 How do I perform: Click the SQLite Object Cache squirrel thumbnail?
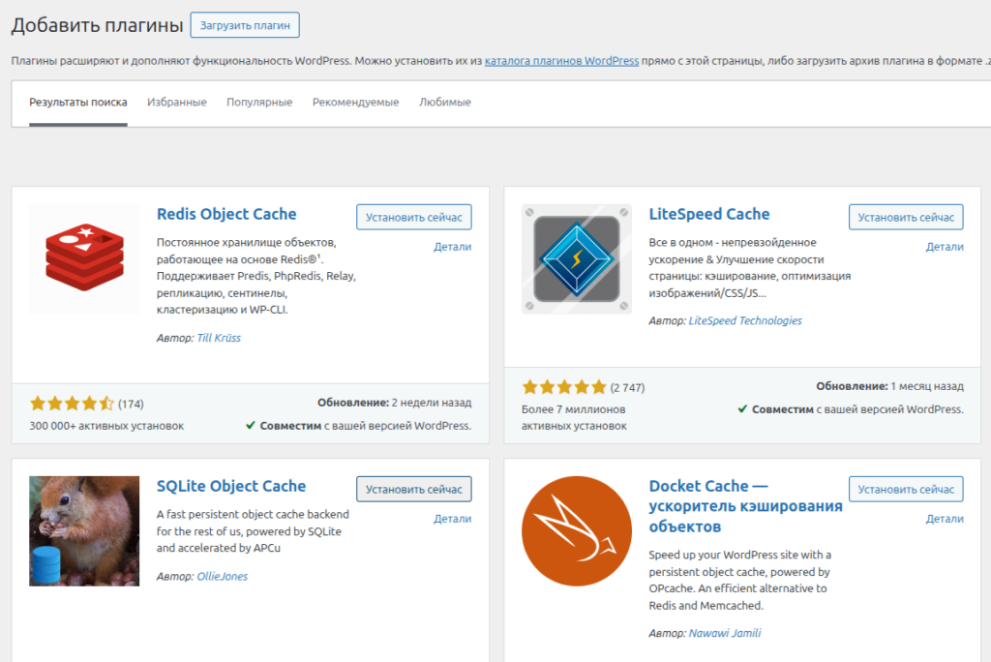tap(84, 531)
